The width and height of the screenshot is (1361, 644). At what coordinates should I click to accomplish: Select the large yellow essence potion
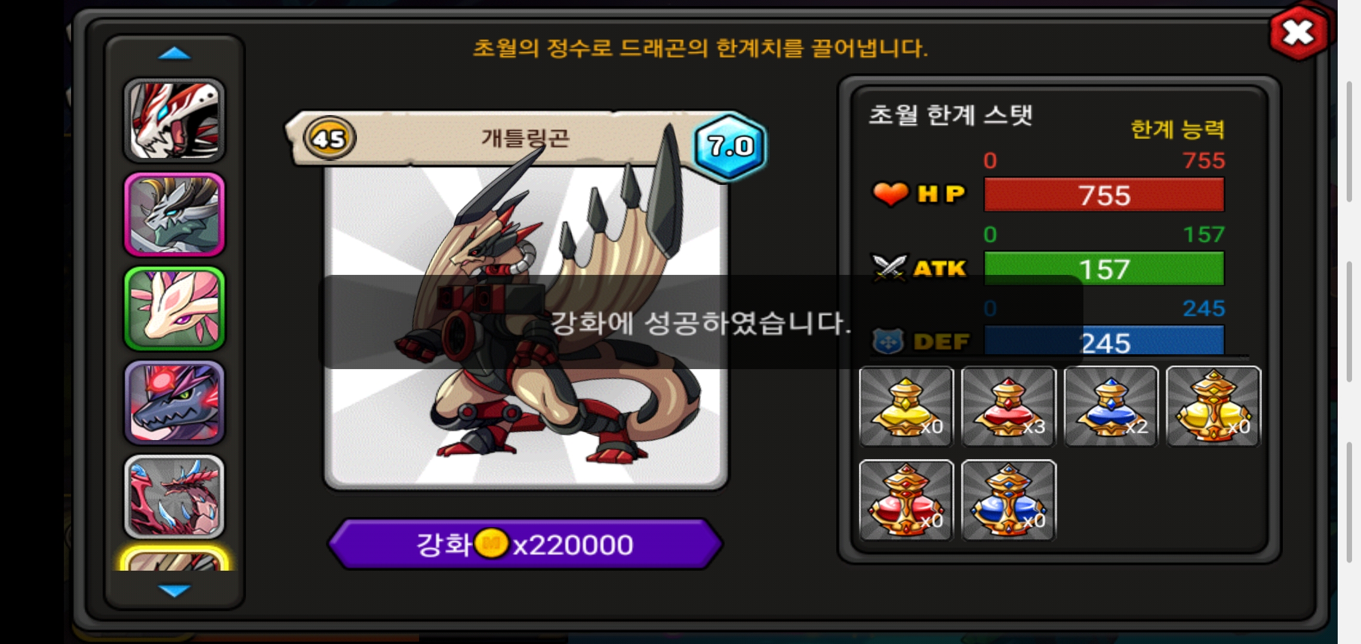click(x=1214, y=406)
